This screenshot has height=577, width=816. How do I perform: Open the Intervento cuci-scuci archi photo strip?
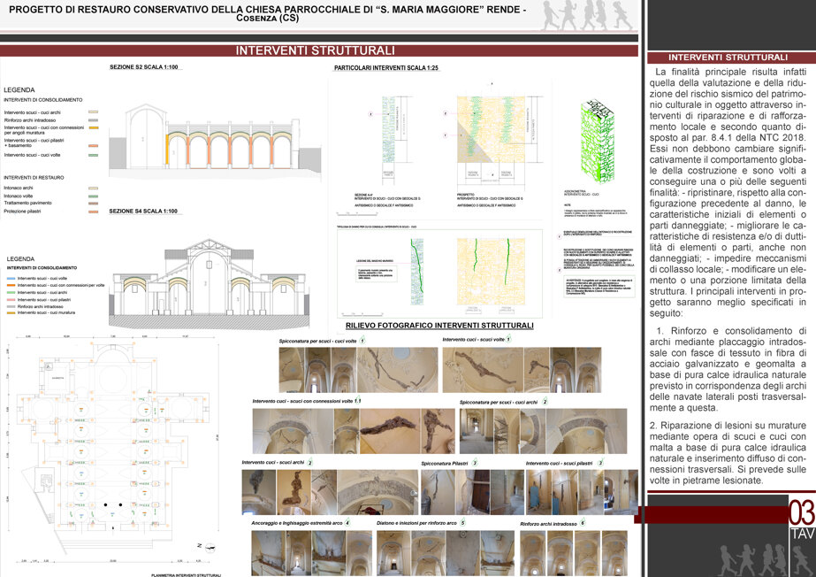coord(330,492)
